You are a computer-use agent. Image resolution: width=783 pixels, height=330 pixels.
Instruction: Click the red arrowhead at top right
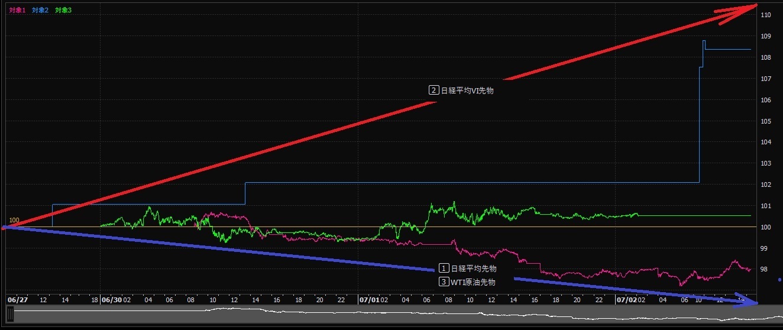coord(746,11)
